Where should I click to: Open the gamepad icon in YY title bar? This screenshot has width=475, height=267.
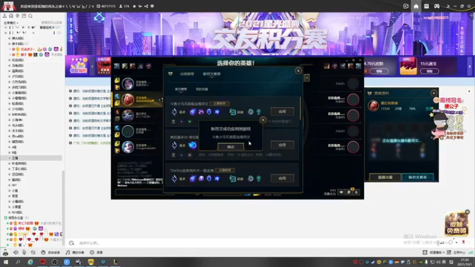pos(436,6)
